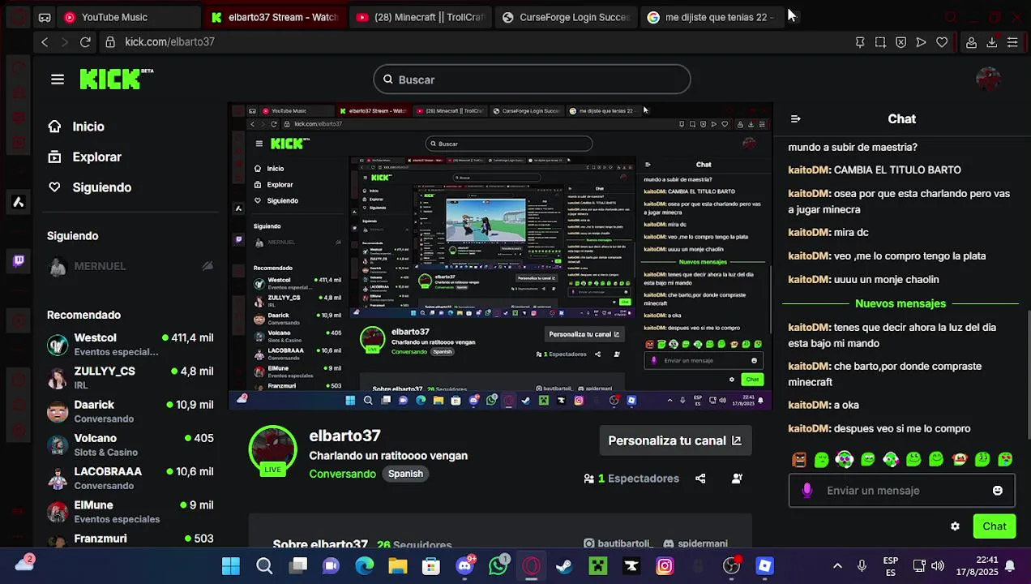The image size is (1031, 584).
Task: Open the notifications bell in tray
Action: pyautogui.click(x=1010, y=566)
